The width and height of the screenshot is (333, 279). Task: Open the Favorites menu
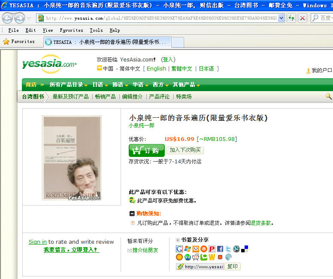[71, 31]
